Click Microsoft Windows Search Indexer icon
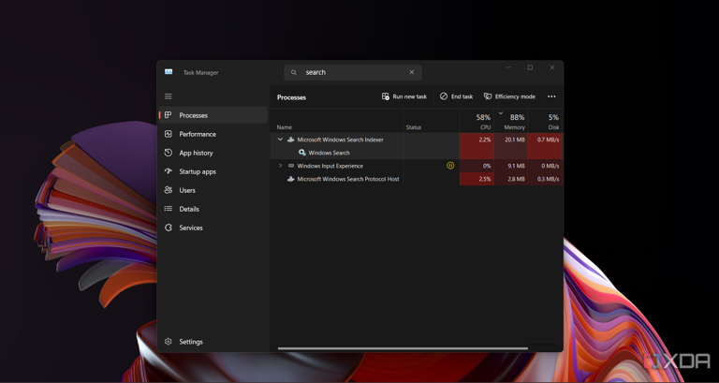Viewport: 719px width, 383px height. [290, 140]
